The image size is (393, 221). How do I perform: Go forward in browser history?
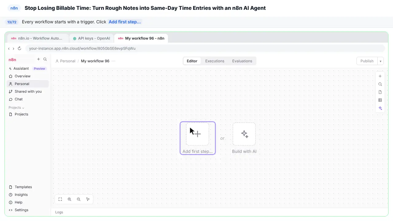[x=13, y=48]
